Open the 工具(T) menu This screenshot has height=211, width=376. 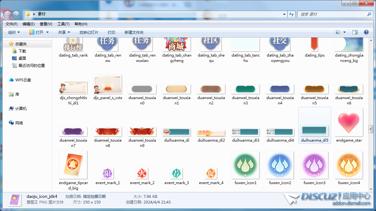[63, 24]
